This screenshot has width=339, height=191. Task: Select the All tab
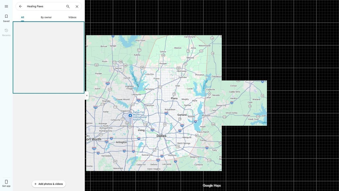click(22, 17)
